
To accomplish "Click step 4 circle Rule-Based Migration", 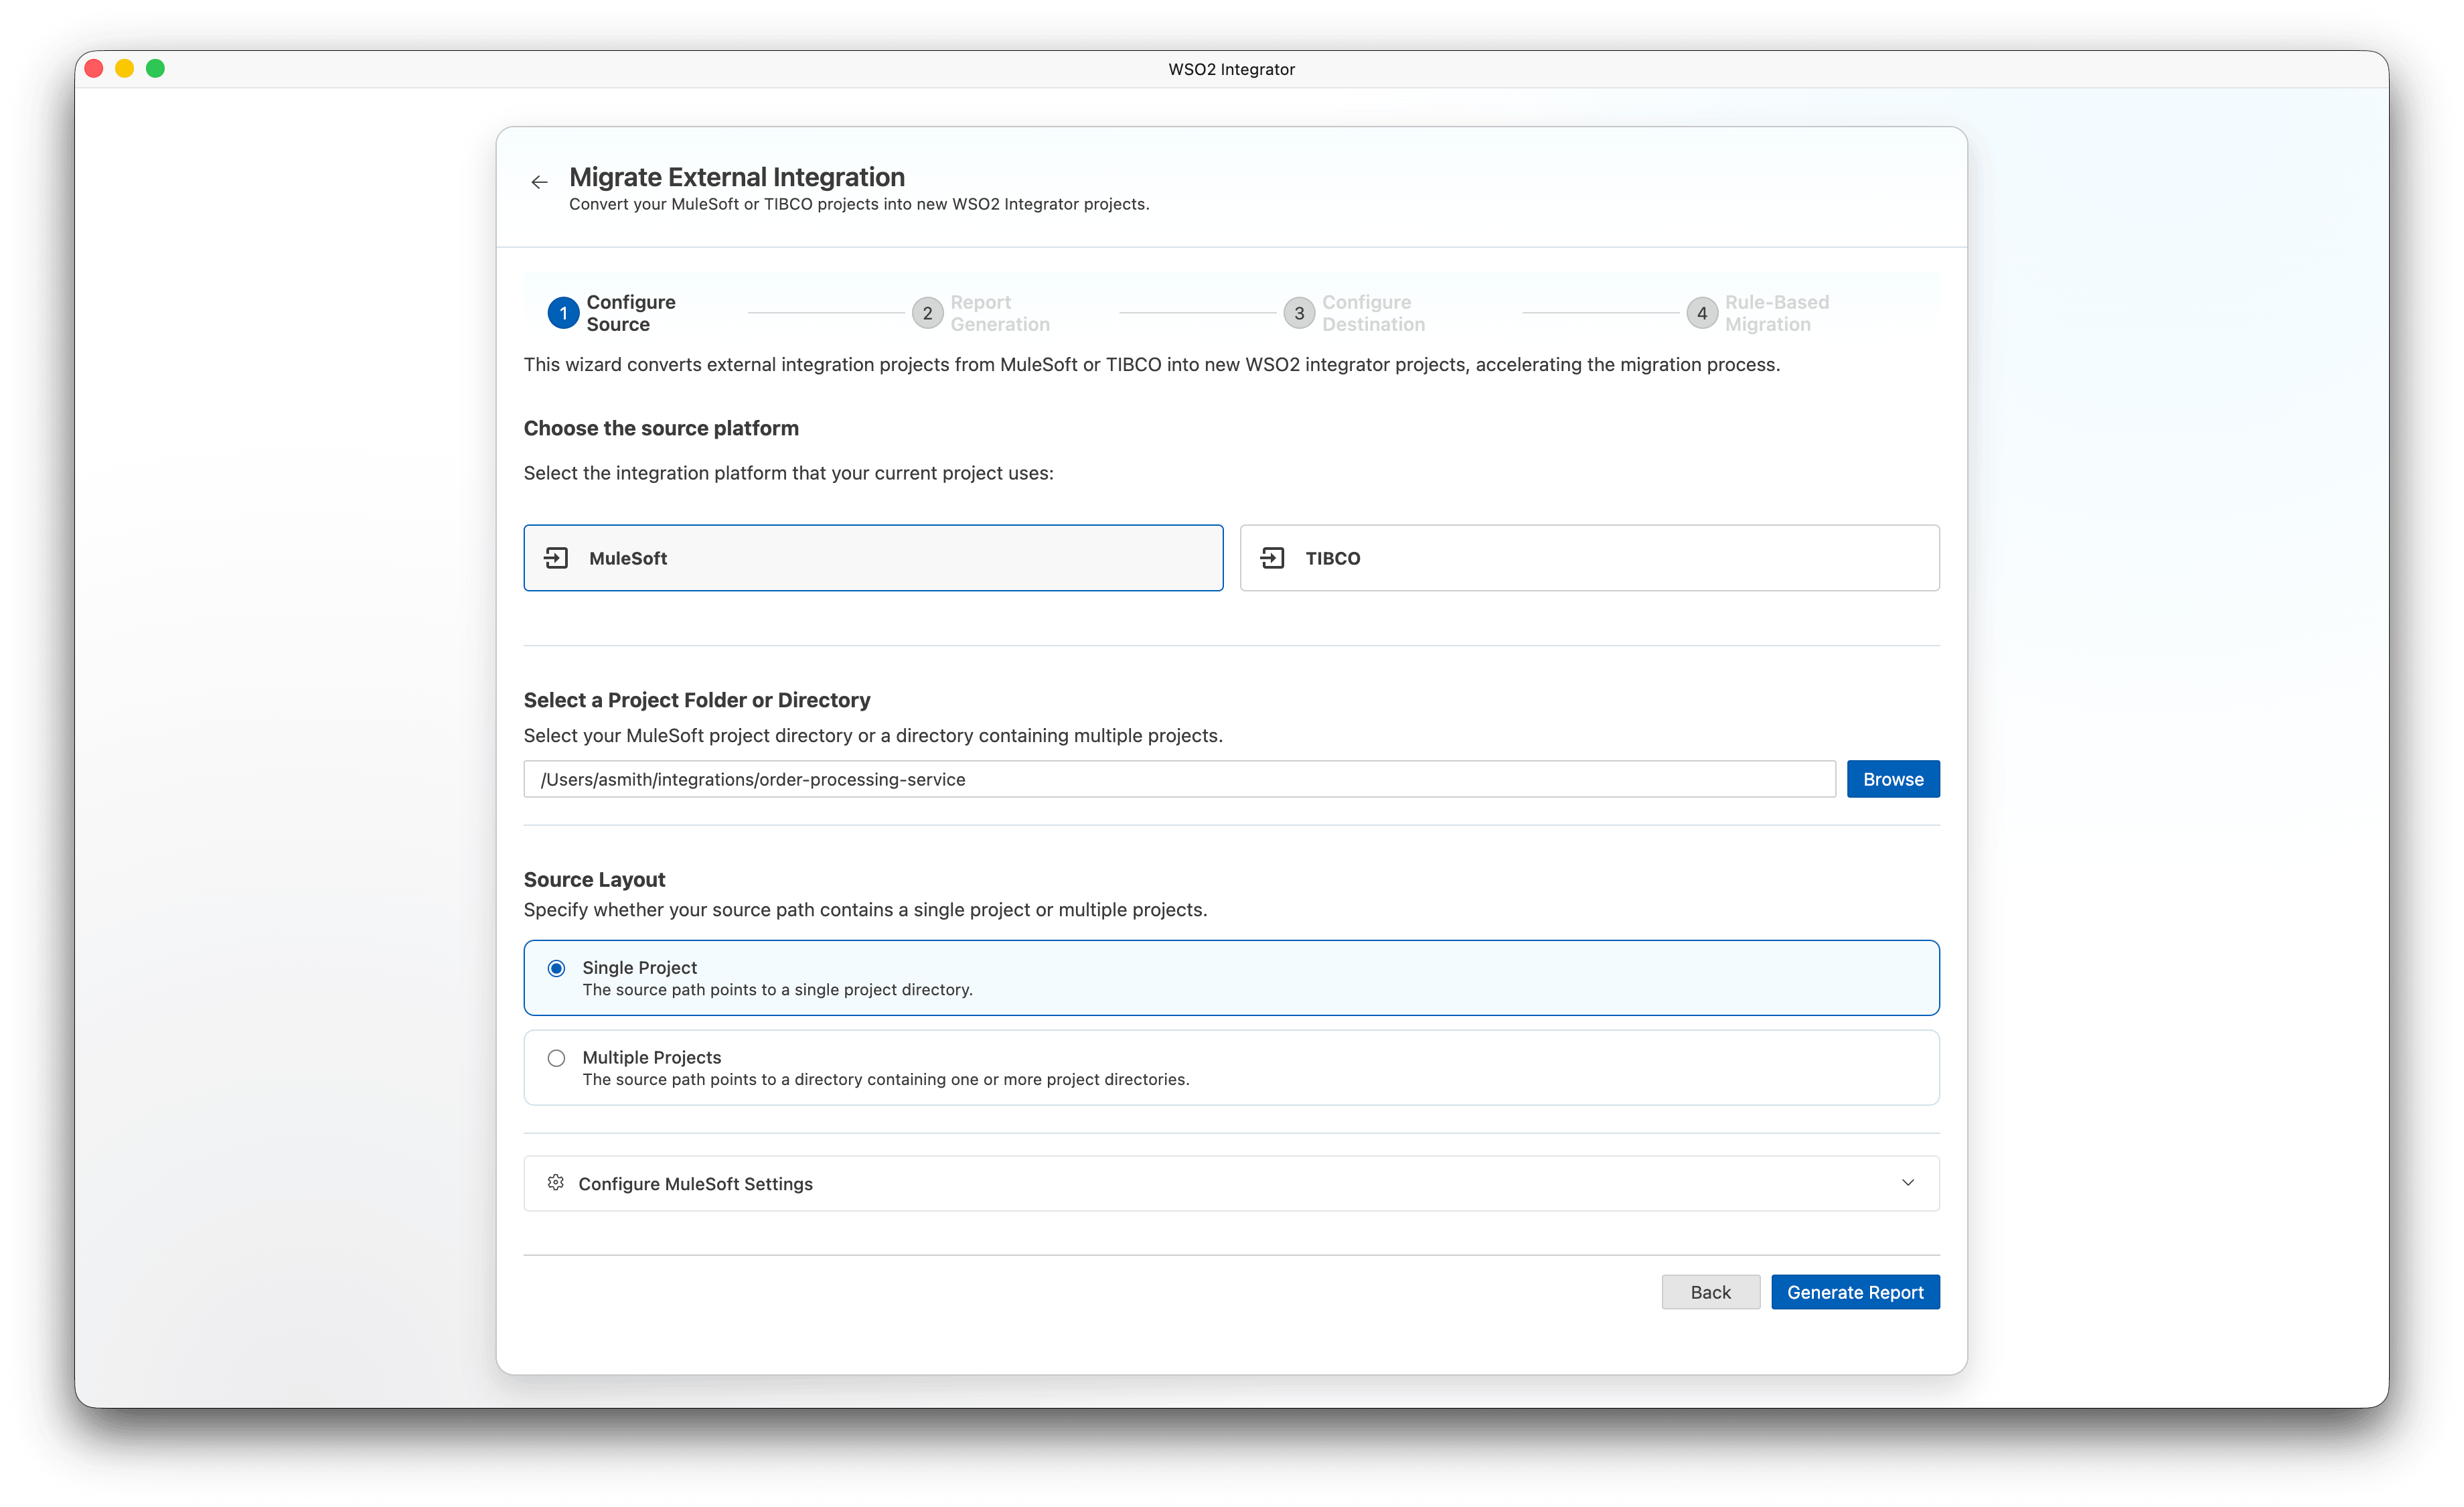I will pos(1702,313).
